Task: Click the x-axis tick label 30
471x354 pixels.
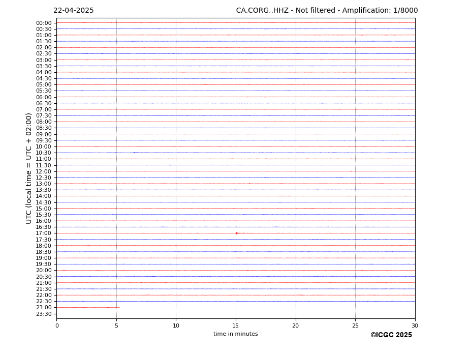Action: coord(415,326)
